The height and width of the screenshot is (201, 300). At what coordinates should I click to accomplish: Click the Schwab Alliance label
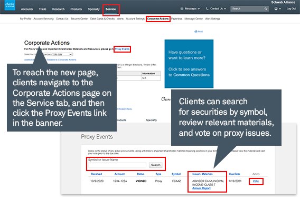pos(283,2)
